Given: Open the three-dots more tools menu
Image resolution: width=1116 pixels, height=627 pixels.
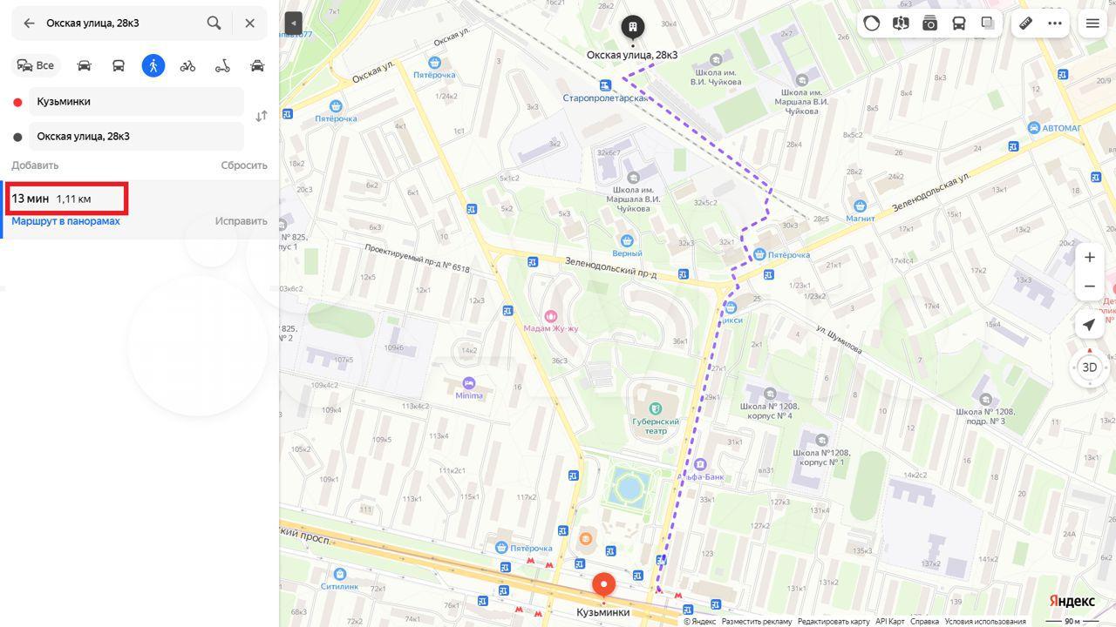Looking at the screenshot, I should 1055,24.
